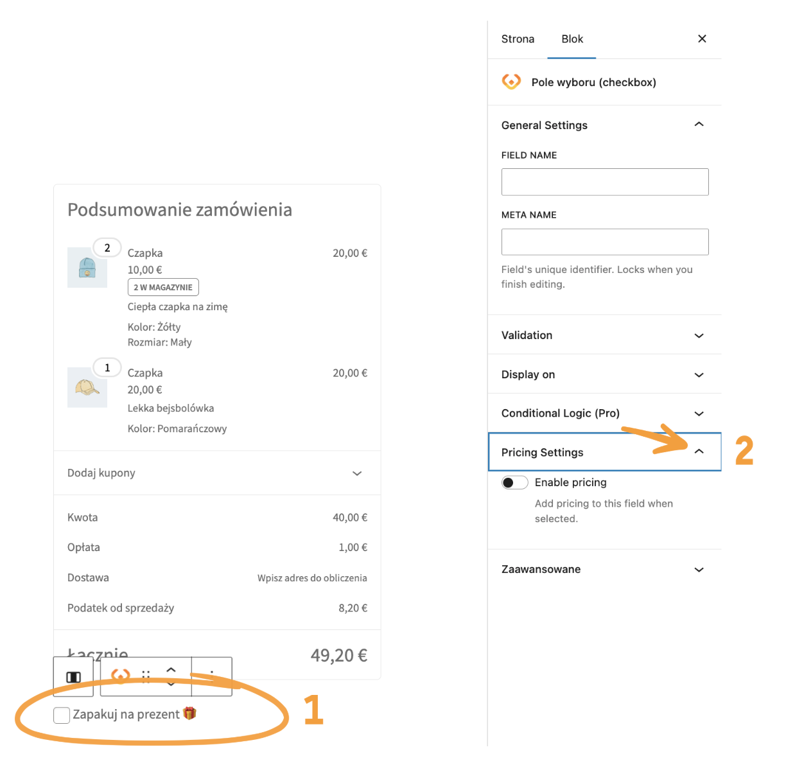786x763 pixels.
Task: Enable the pricing toggle switch
Action: click(514, 482)
